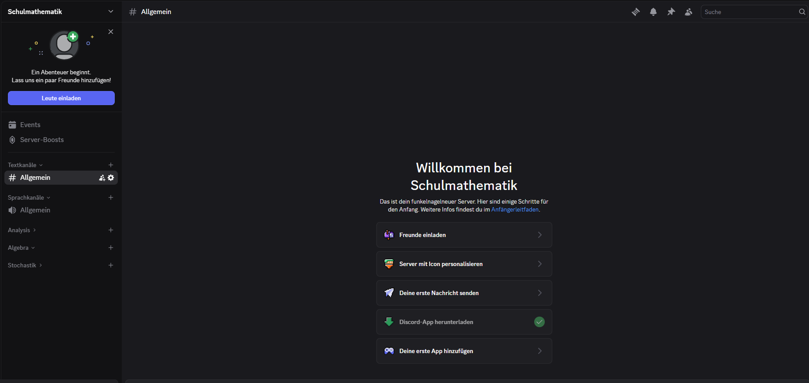Expand the Analysis category
The width and height of the screenshot is (809, 383).
(x=22, y=230)
